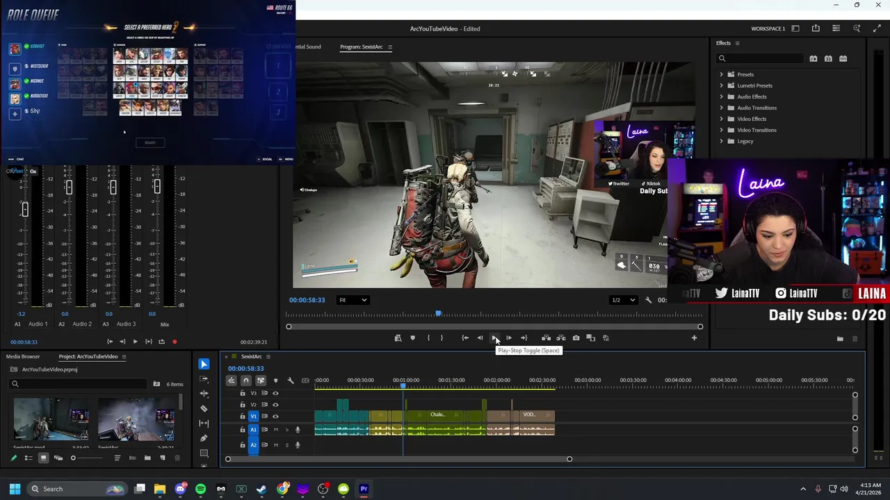Expand the Audio Transitions folder
Screen dimensions: 890x500
[721, 108]
